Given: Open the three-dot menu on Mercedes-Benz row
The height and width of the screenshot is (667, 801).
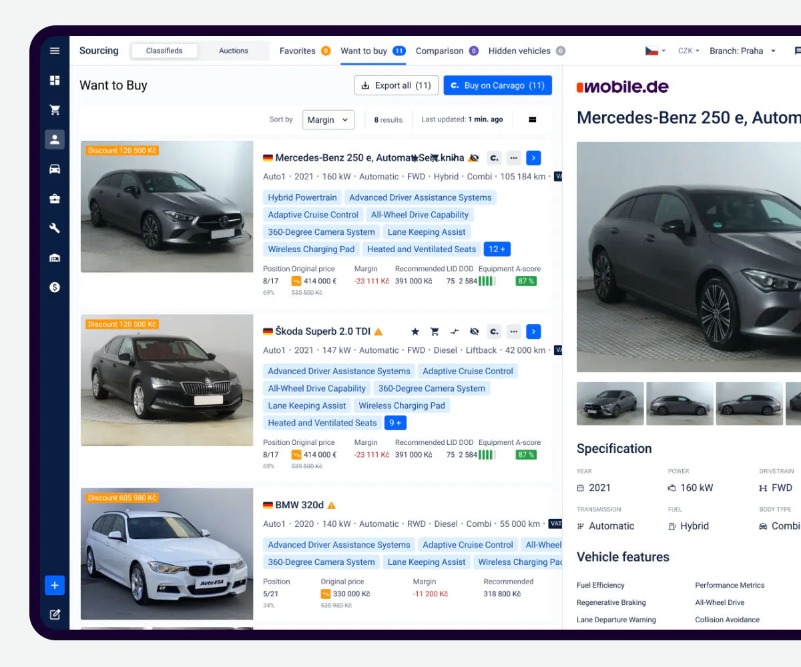Looking at the screenshot, I should [513, 158].
